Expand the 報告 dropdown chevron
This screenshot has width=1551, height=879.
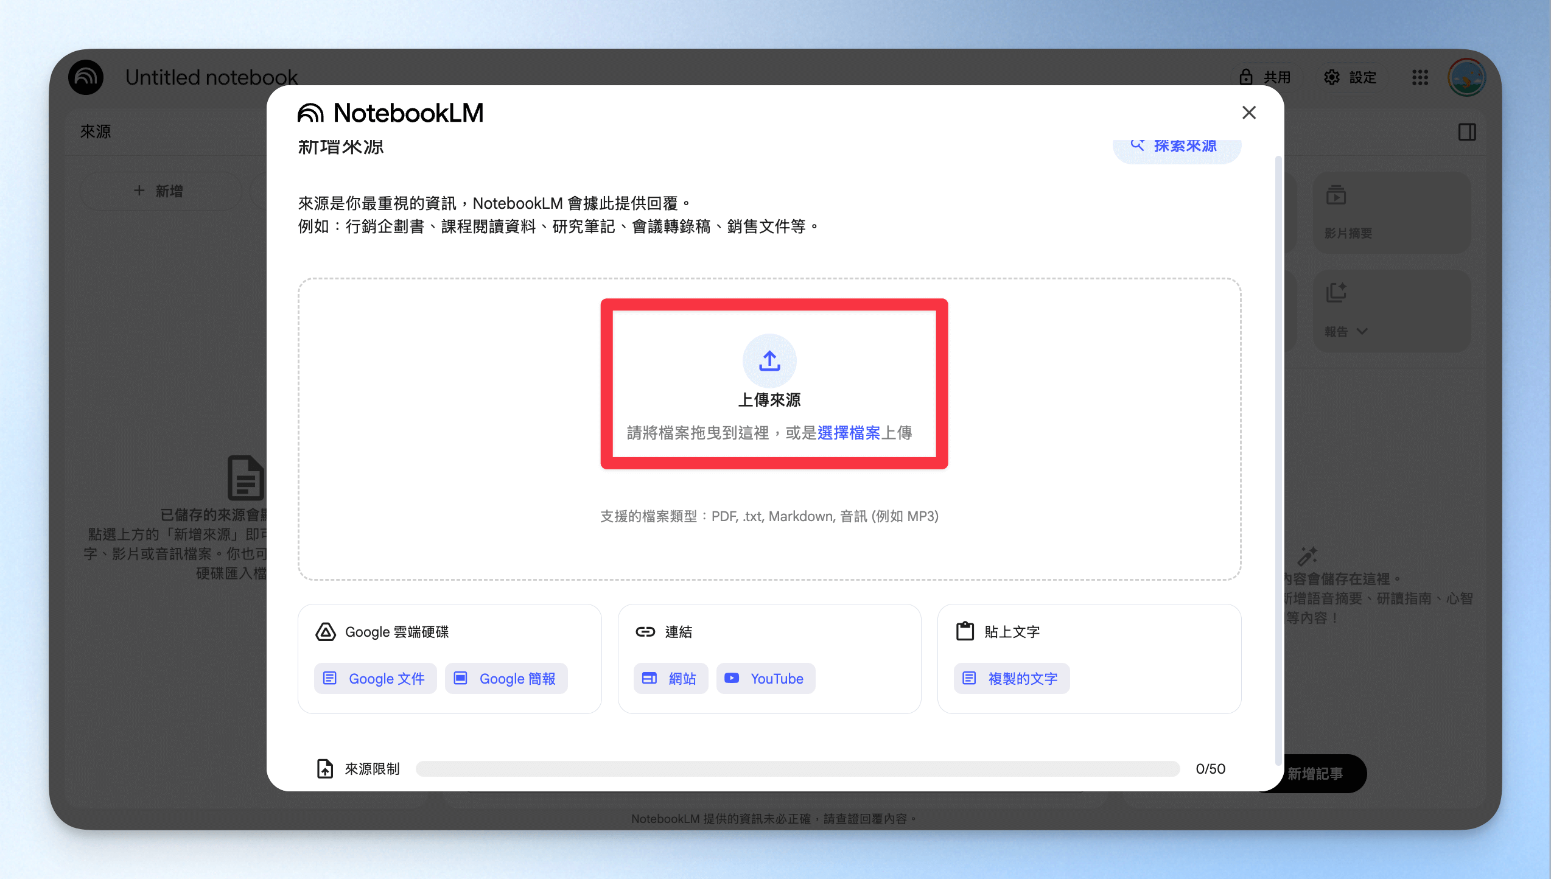[x=1362, y=332]
